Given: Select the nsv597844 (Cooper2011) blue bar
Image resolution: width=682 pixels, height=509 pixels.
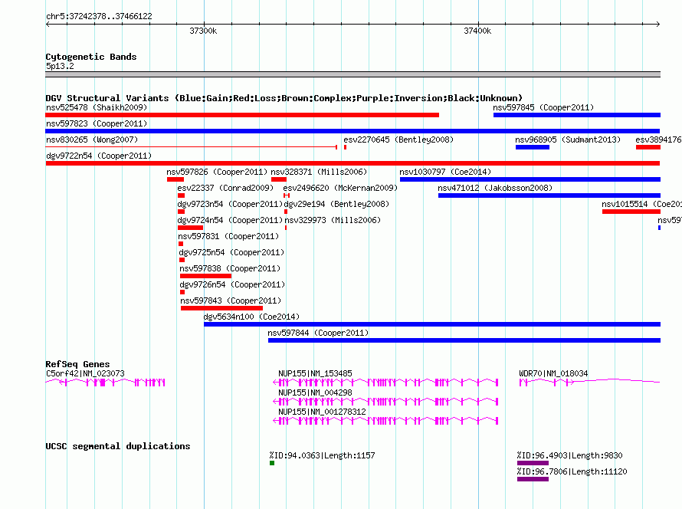Looking at the screenshot, I should click(x=464, y=340).
